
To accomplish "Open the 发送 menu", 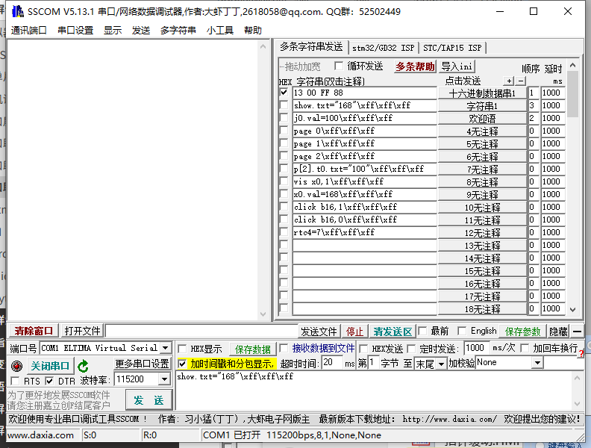I will click(x=141, y=30).
